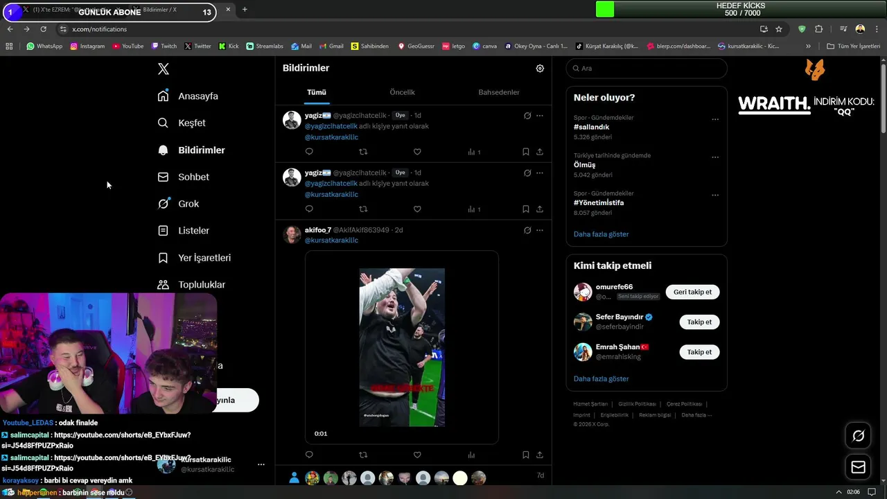The image size is (887, 499).
Task: Switch to Bahsedenler tab
Action: pyautogui.click(x=499, y=92)
